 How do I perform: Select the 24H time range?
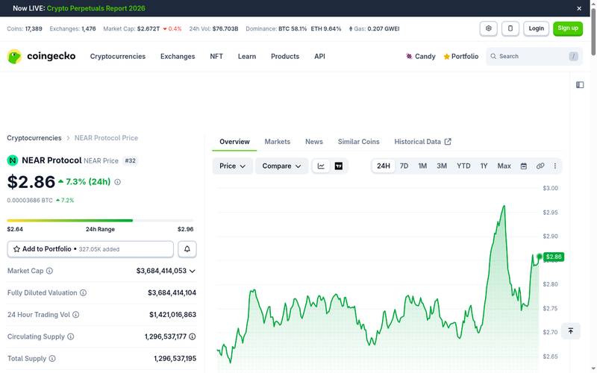tap(384, 166)
